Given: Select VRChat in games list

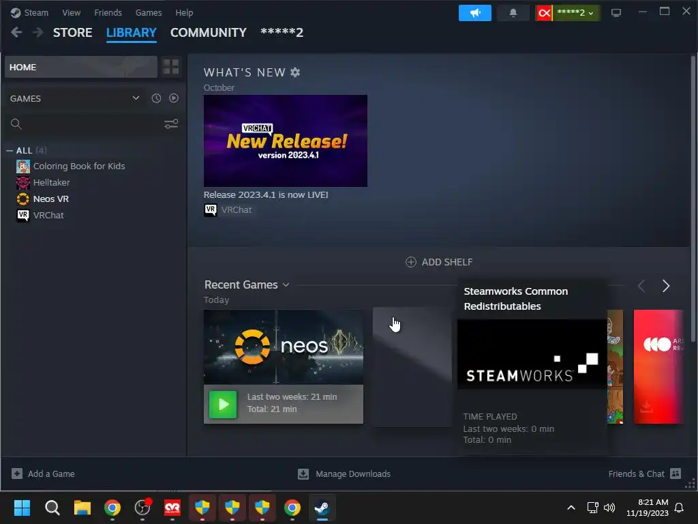Looking at the screenshot, I should [x=48, y=215].
